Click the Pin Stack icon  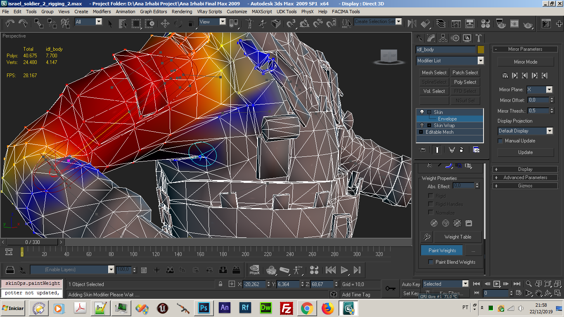(x=422, y=150)
